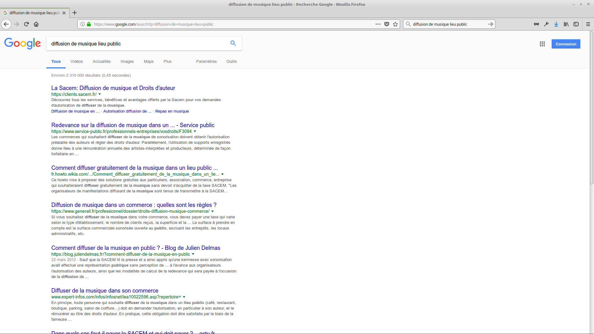The height and width of the screenshot is (334, 594).
Task: Bookmark this page with star icon
Action: pyautogui.click(x=395, y=24)
